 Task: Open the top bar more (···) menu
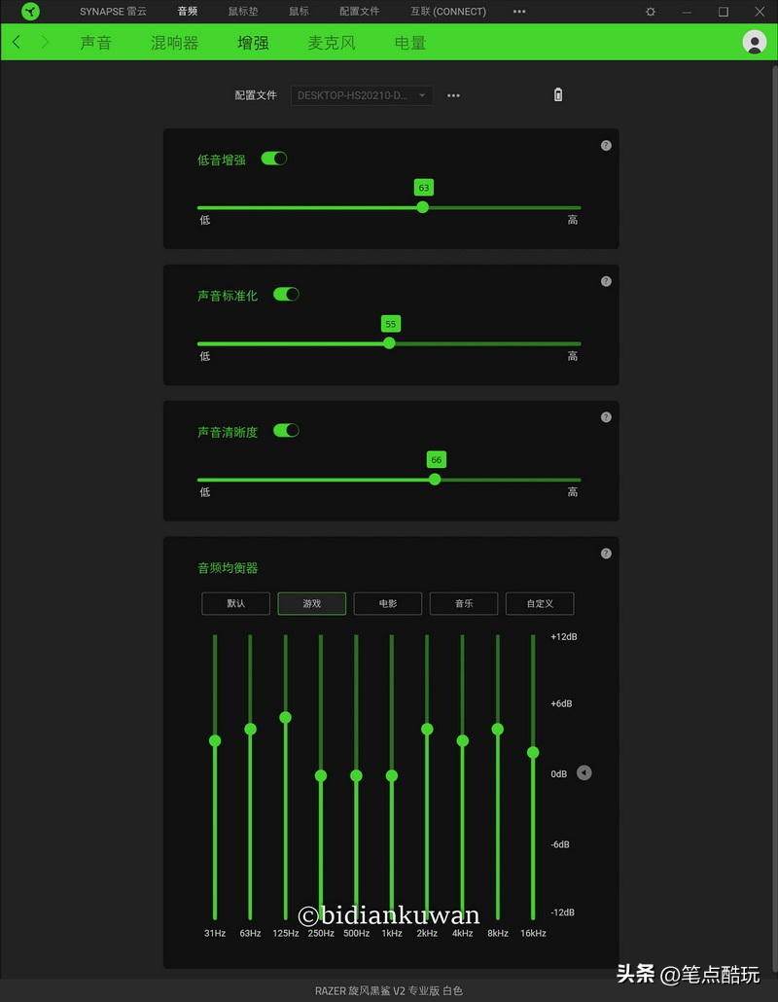click(x=519, y=12)
